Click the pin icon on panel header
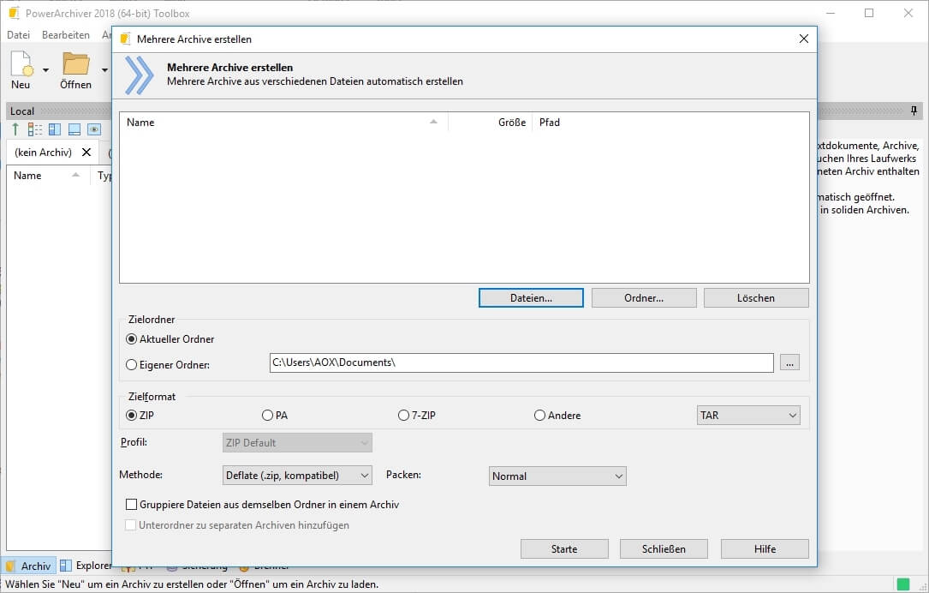 click(x=914, y=111)
